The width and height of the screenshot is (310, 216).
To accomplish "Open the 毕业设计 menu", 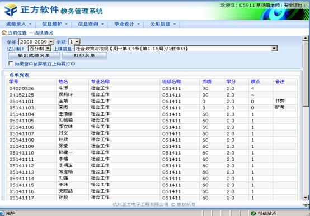I will click(126, 24).
